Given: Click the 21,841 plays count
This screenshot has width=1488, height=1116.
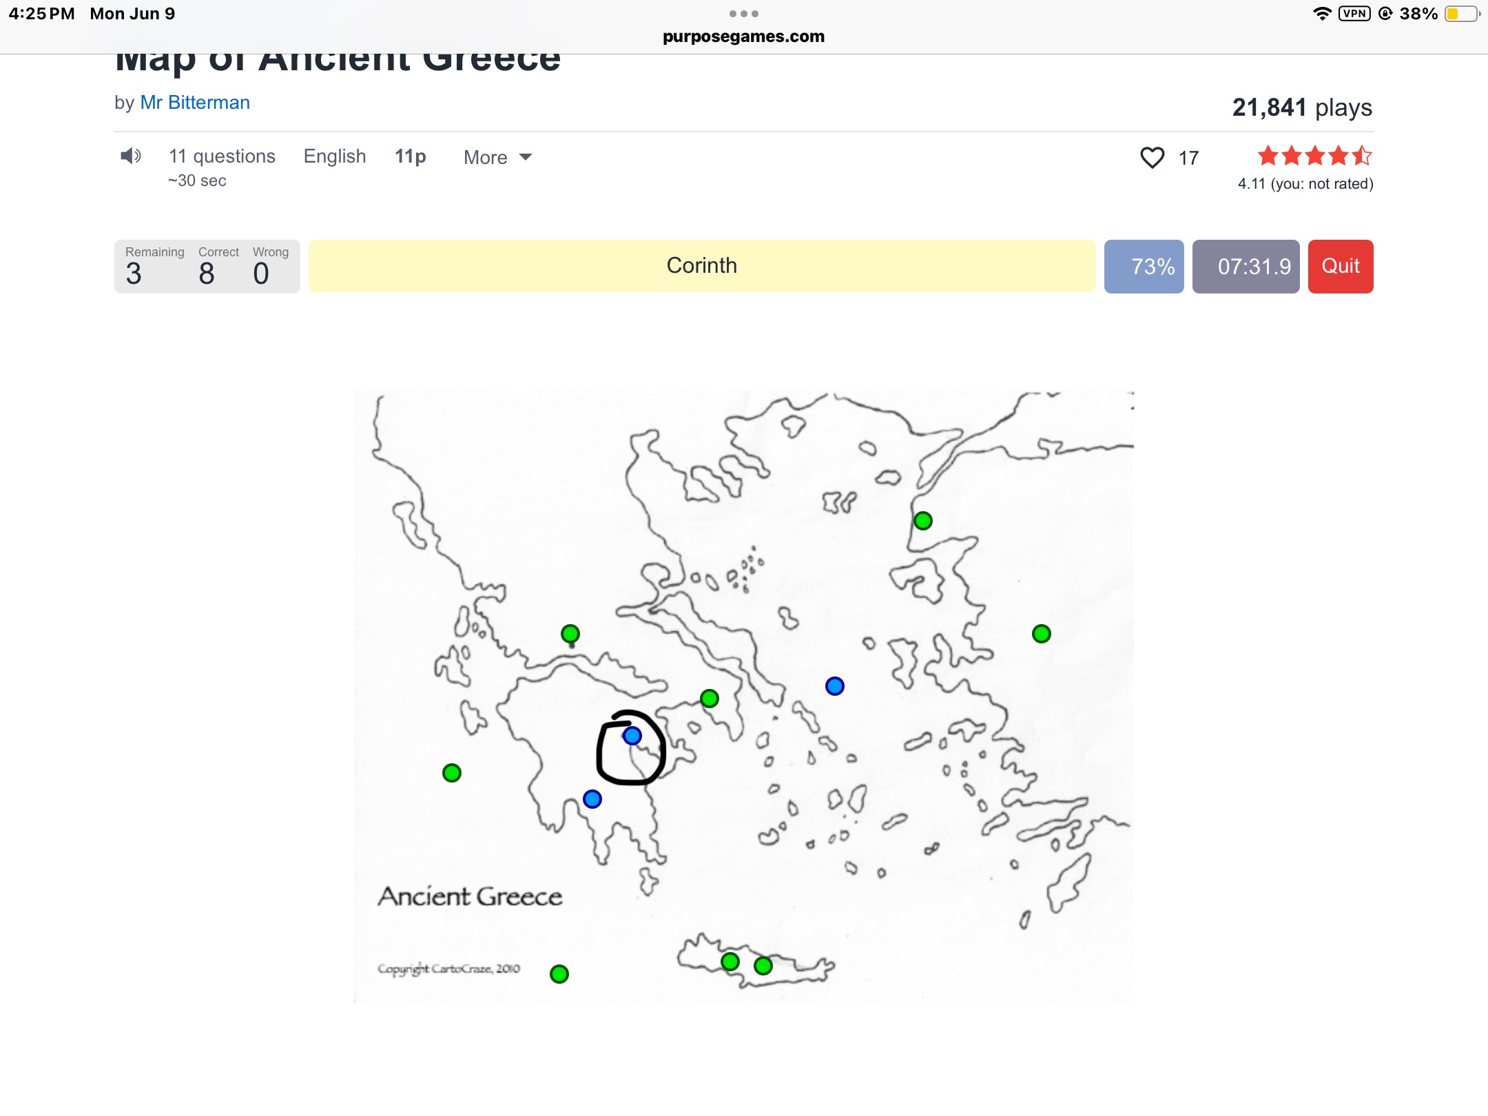Looking at the screenshot, I should (1302, 107).
